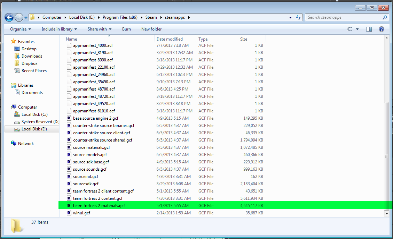The height and width of the screenshot is (239, 393).
Task: Open Recent Places in the navigation pane
Action: [34, 71]
